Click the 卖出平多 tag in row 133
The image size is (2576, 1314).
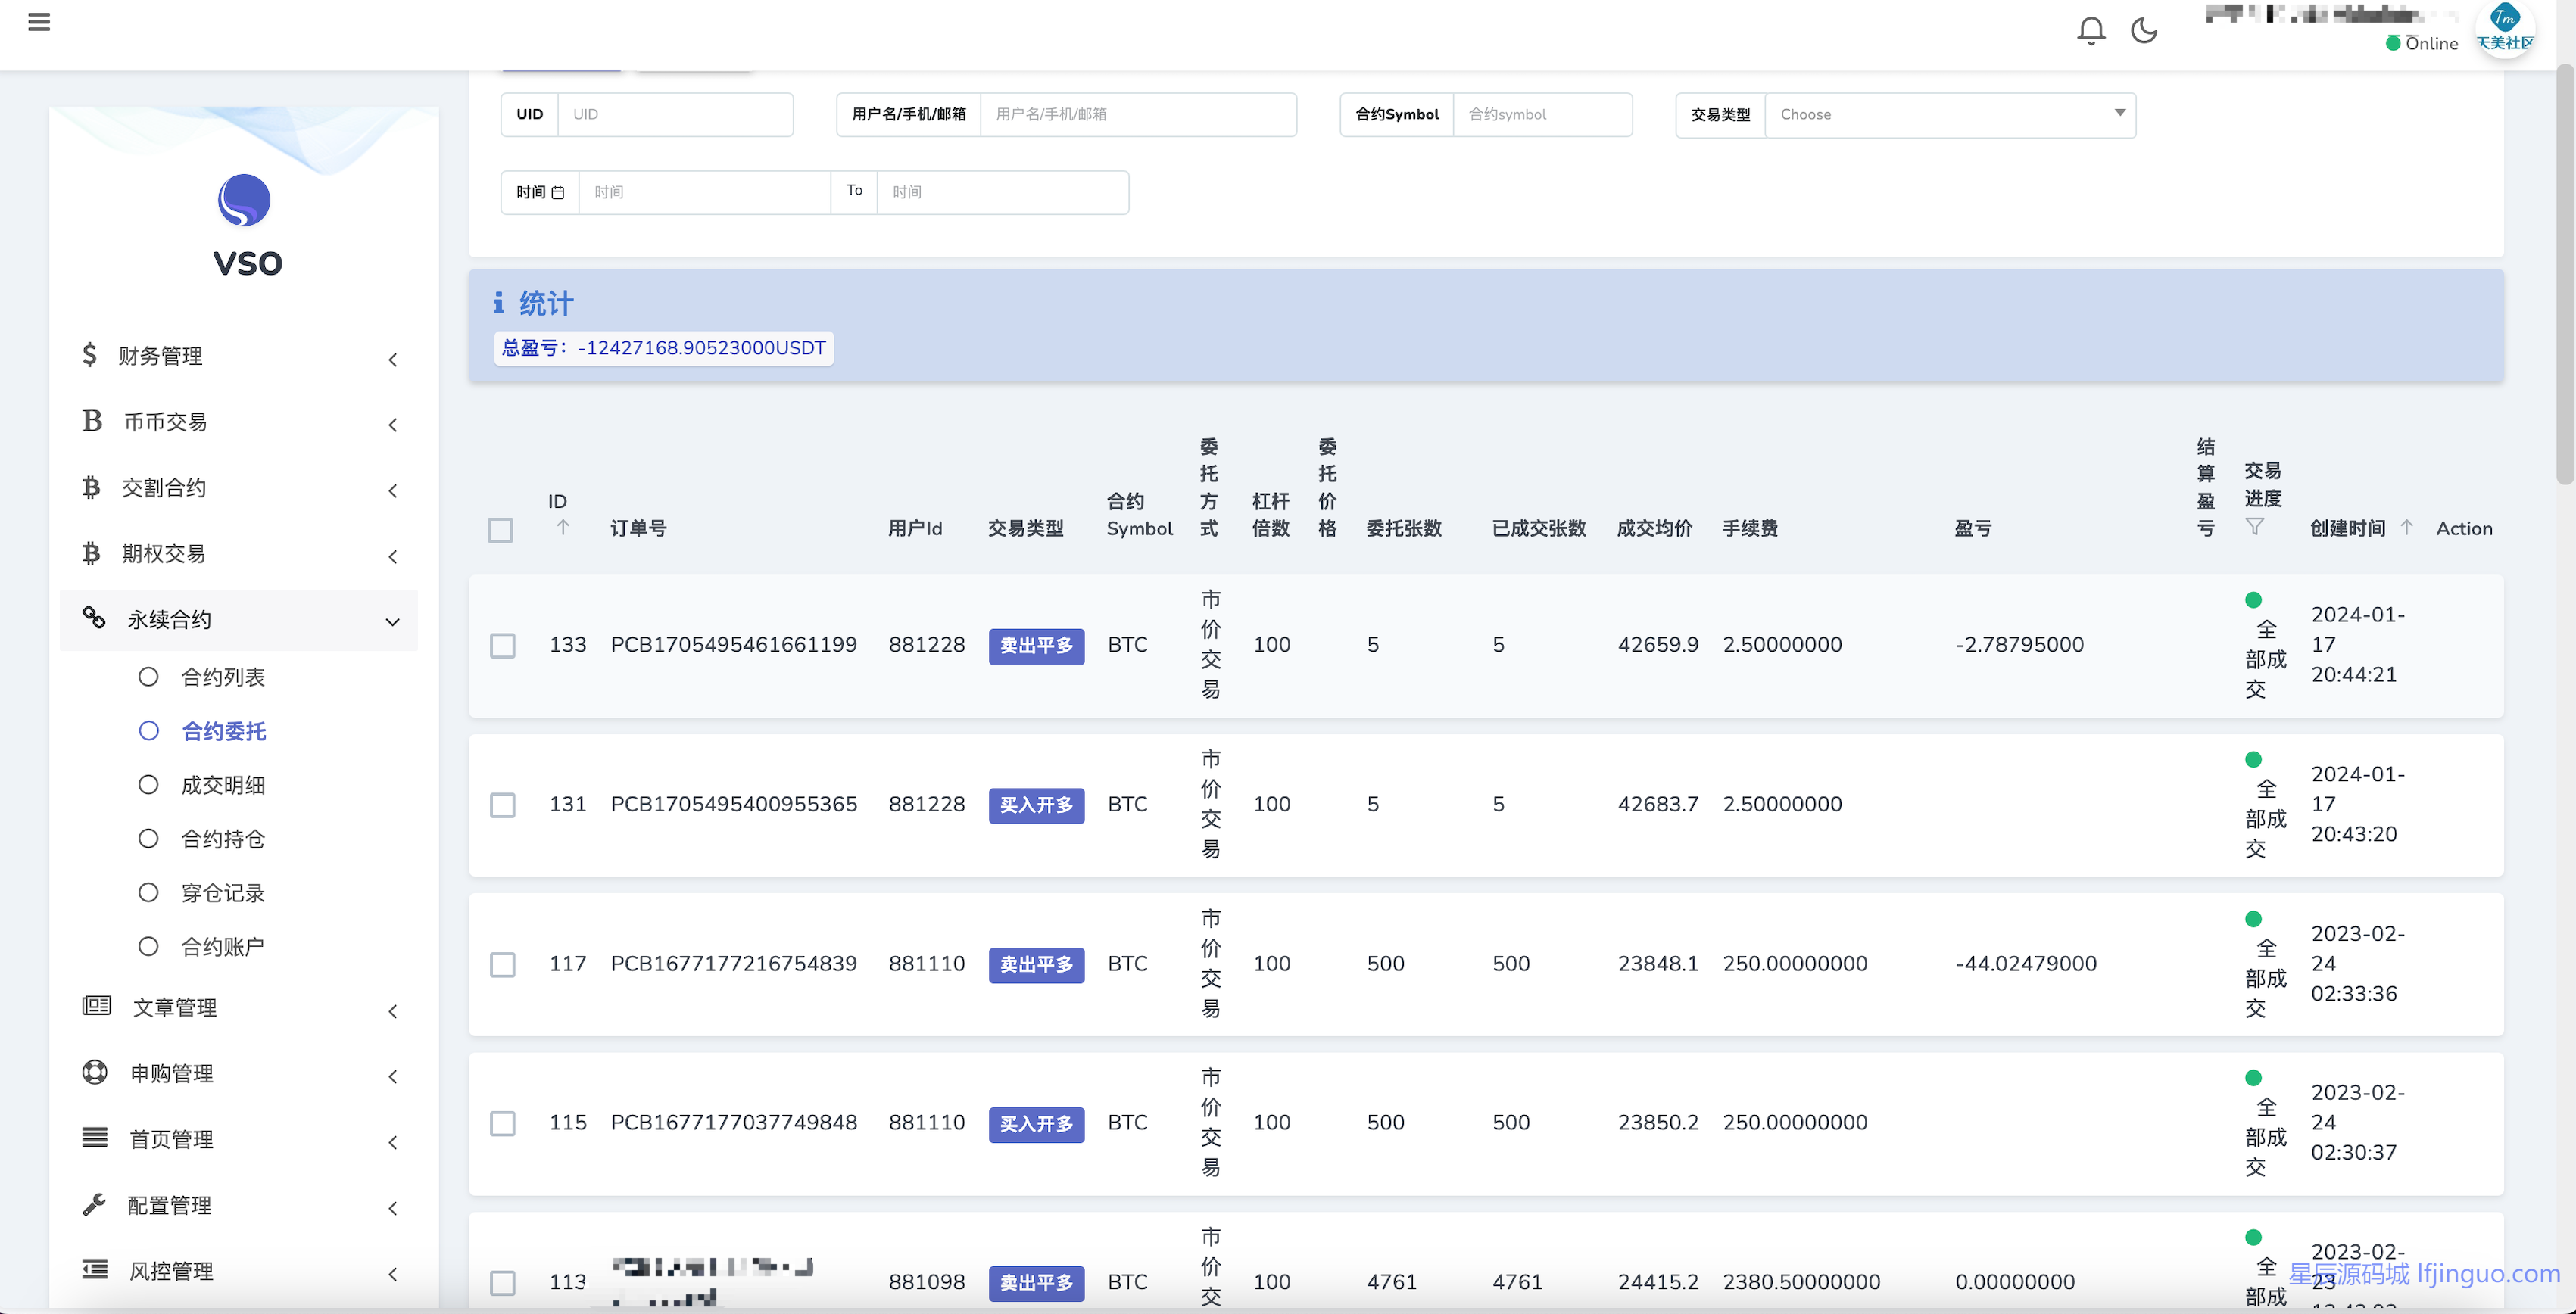[x=1036, y=646]
